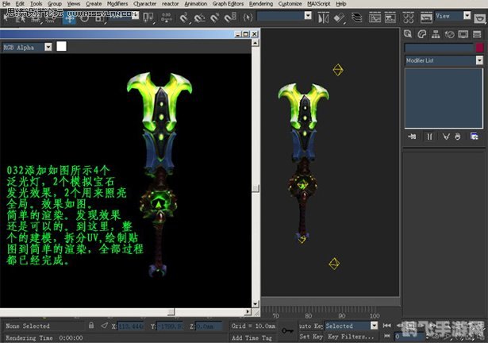Click the magenta object color swatch
The height and width of the screenshot is (343, 488).
click(479, 48)
